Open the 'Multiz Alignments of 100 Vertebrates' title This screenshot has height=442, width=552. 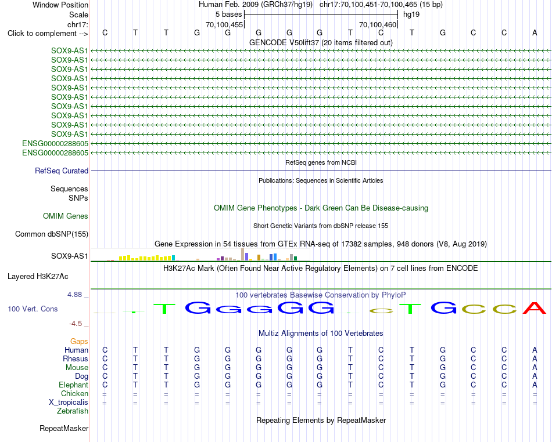click(321, 333)
